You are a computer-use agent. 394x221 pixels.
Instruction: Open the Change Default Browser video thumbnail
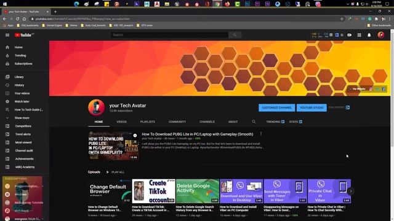[110, 191]
